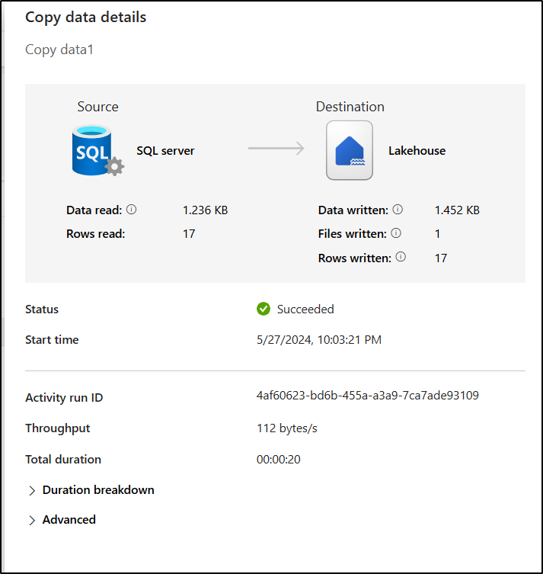This screenshot has width=543, height=574.
Task: Click the Copy data details heading
Action: 85,18
